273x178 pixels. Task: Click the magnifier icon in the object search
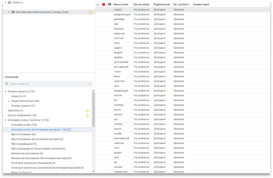(7, 84)
